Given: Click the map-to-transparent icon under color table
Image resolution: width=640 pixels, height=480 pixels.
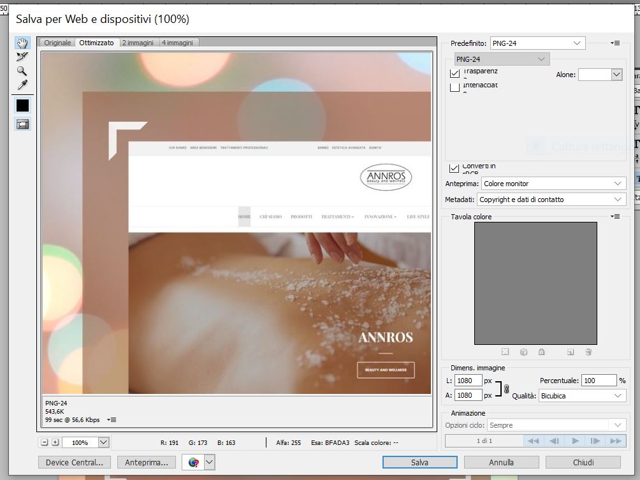Looking at the screenshot, I should coord(505,352).
